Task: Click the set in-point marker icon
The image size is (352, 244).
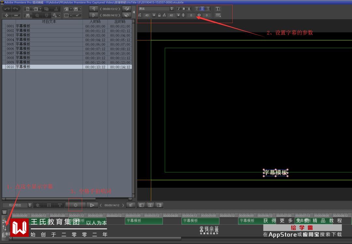Action: (x=94, y=9)
